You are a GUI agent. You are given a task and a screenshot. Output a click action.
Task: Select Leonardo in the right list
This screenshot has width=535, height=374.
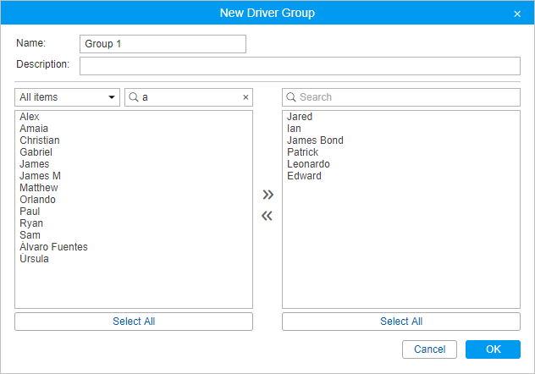click(308, 164)
